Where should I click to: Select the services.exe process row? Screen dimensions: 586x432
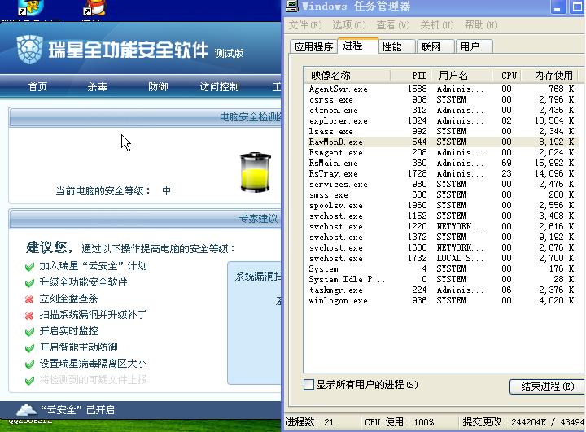coord(441,184)
